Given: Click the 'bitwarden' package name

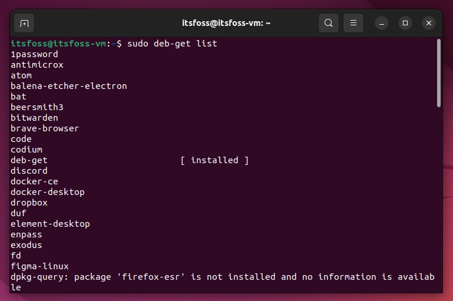Looking at the screenshot, I should (x=34, y=118).
